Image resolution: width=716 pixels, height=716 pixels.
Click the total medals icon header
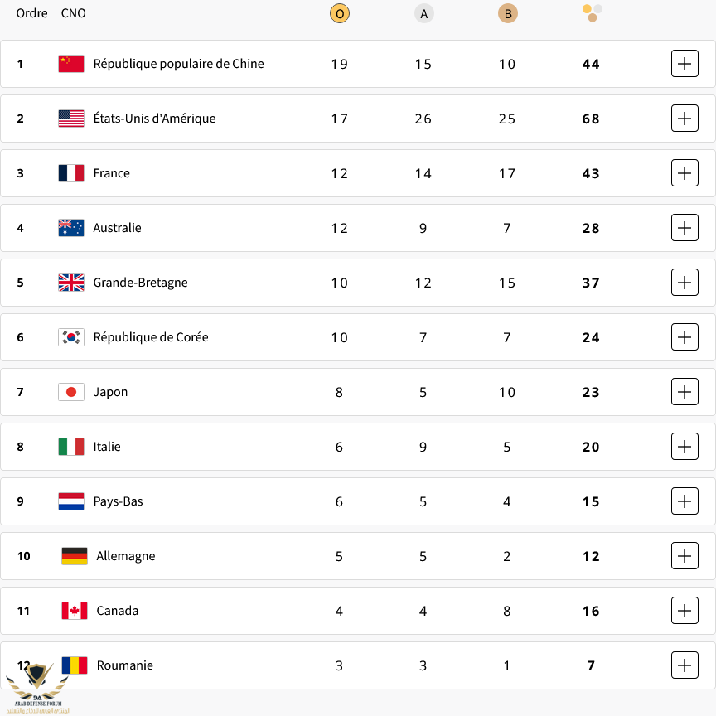[592, 13]
